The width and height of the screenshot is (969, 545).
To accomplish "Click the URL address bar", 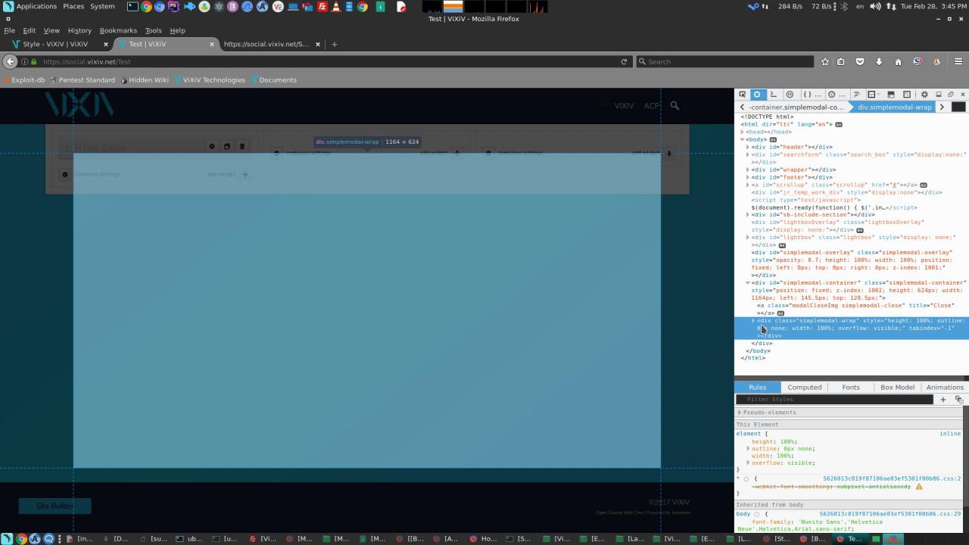I will pos(326,62).
